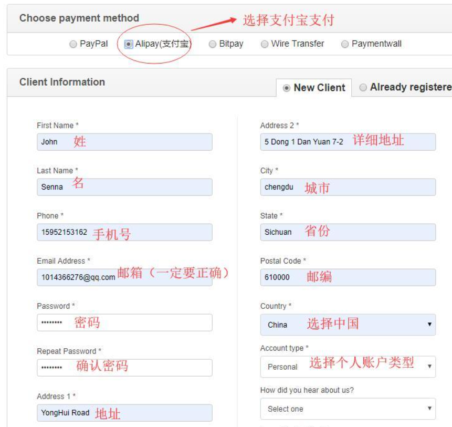Click the State label
The height and width of the screenshot is (427, 452).
coord(271,216)
